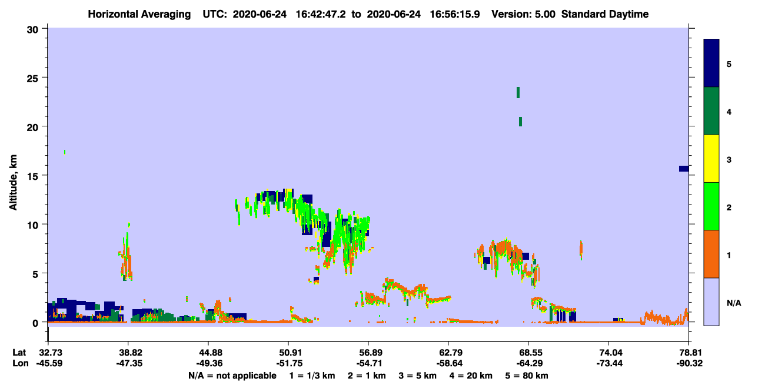The width and height of the screenshot is (765, 392).
Task: Click the green feature near 20 km altitude
Action: point(520,122)
